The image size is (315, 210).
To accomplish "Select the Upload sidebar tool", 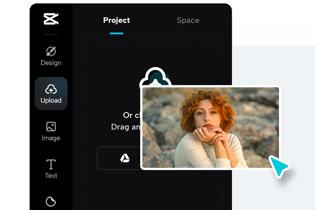I will tap(51, 93).
